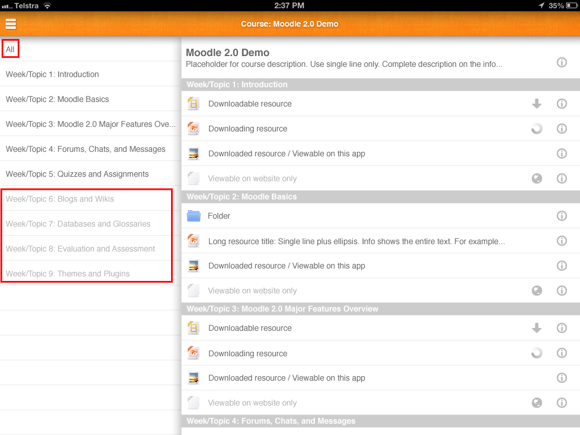Download the Downloadable resource in Week/Topic 1

[x=537, y=104]
